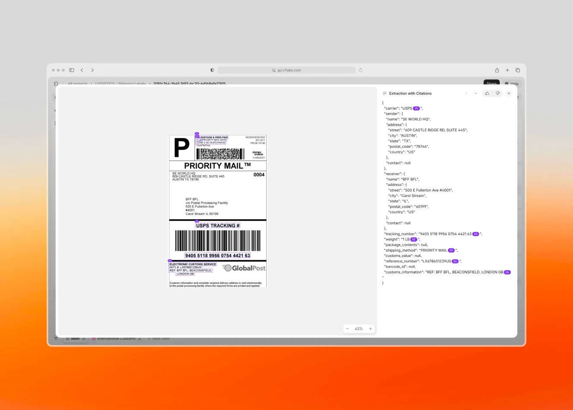Go forward with the browser forward arrow
This screenshot has height=410, width=573.
coord(92,70)
